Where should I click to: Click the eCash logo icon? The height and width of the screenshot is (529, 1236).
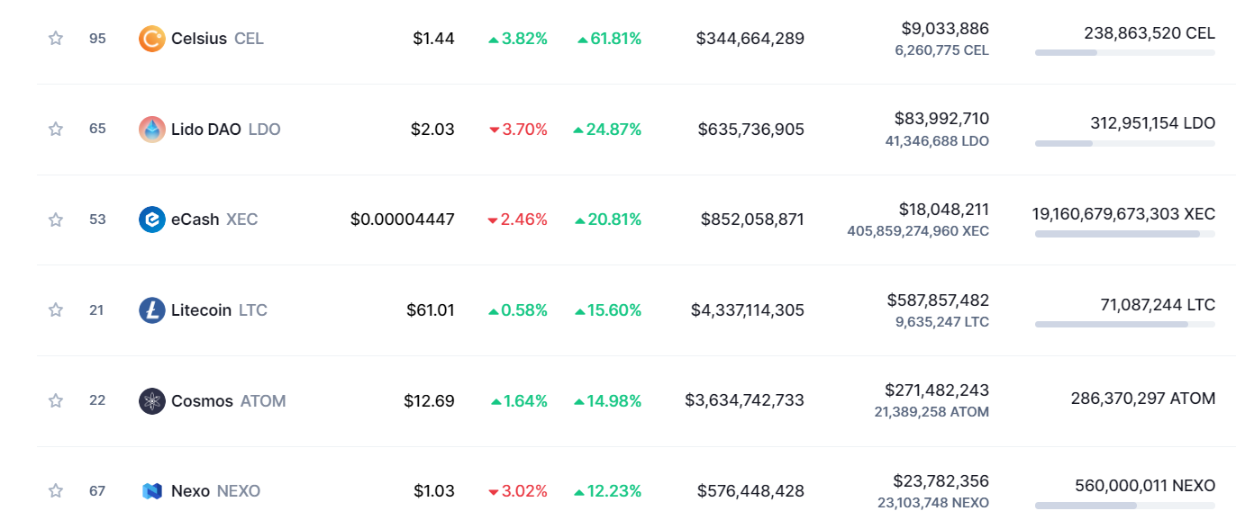click(151, 220)
